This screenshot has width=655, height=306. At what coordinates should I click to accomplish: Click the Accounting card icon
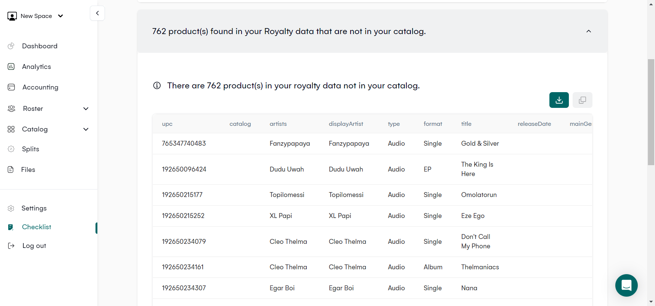pos(11,87)
